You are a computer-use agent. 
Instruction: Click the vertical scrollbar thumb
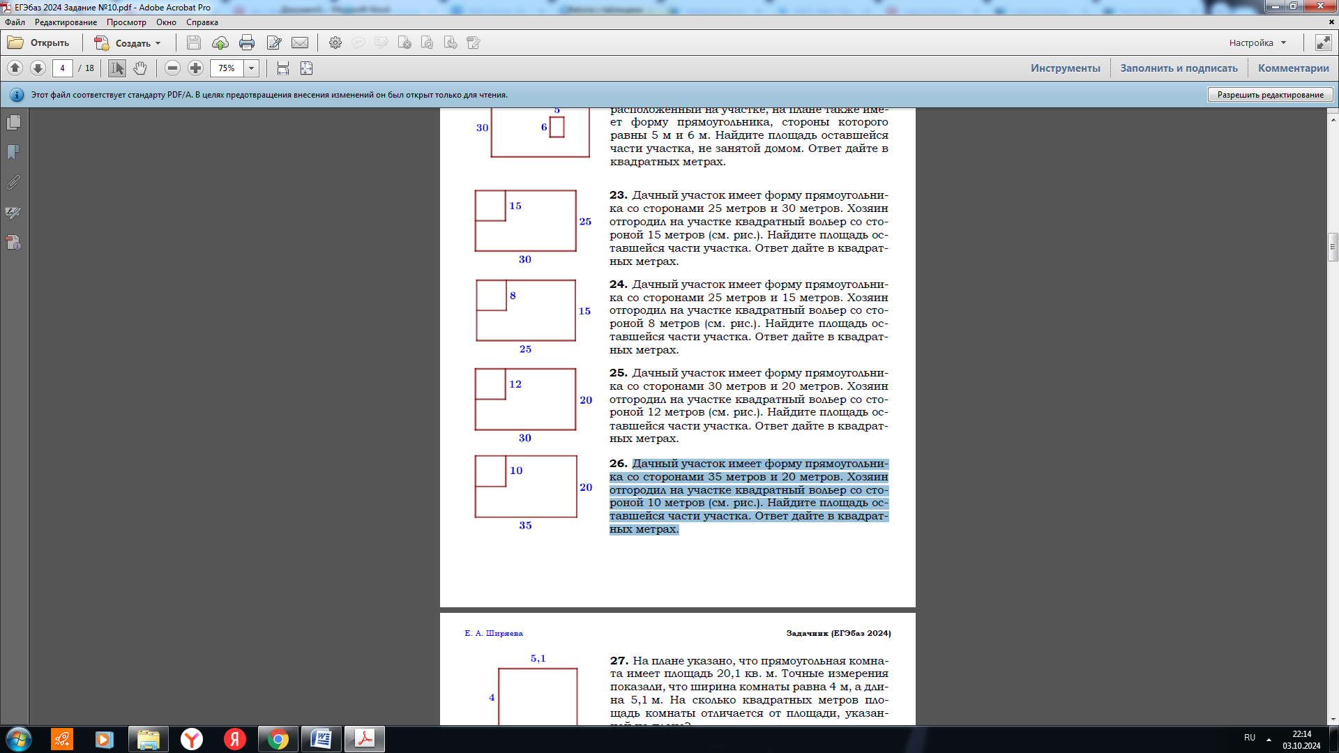1333,247
